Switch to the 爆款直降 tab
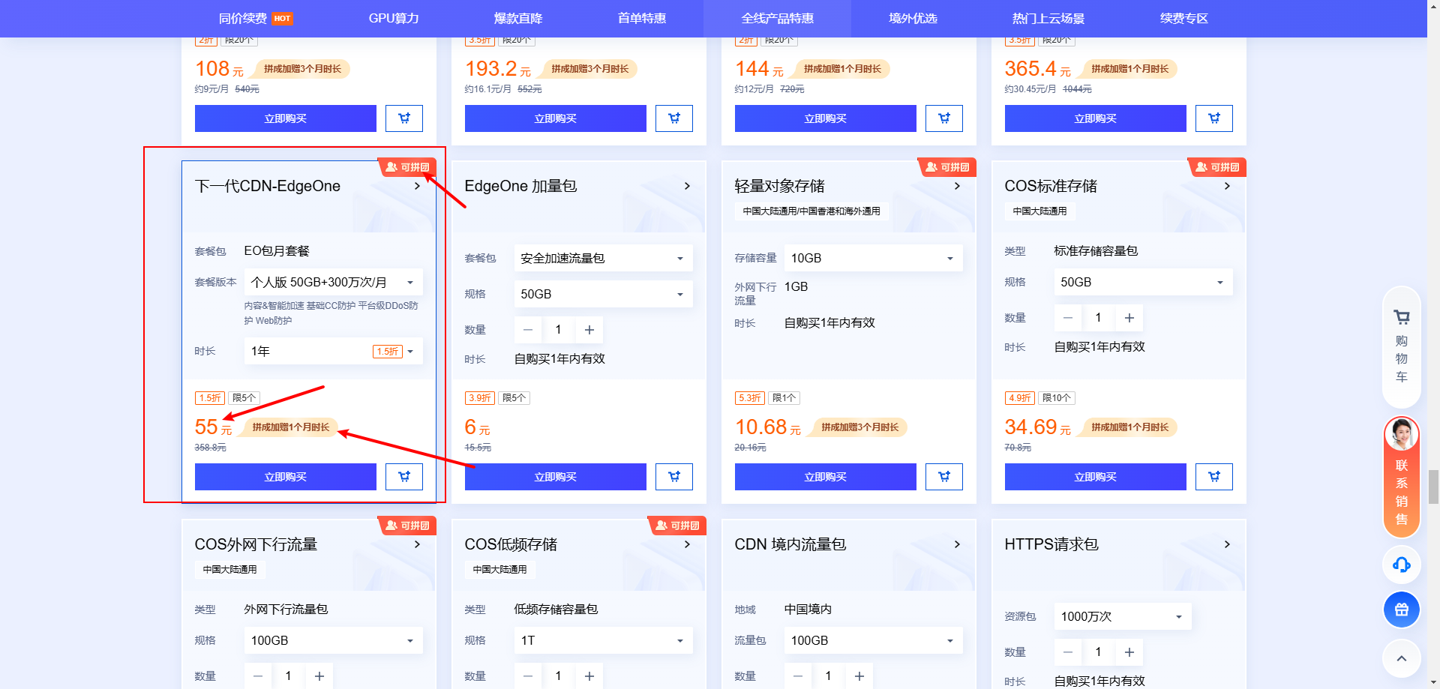This screenshot has height=689, width=1440. click(x=518, y=18)
